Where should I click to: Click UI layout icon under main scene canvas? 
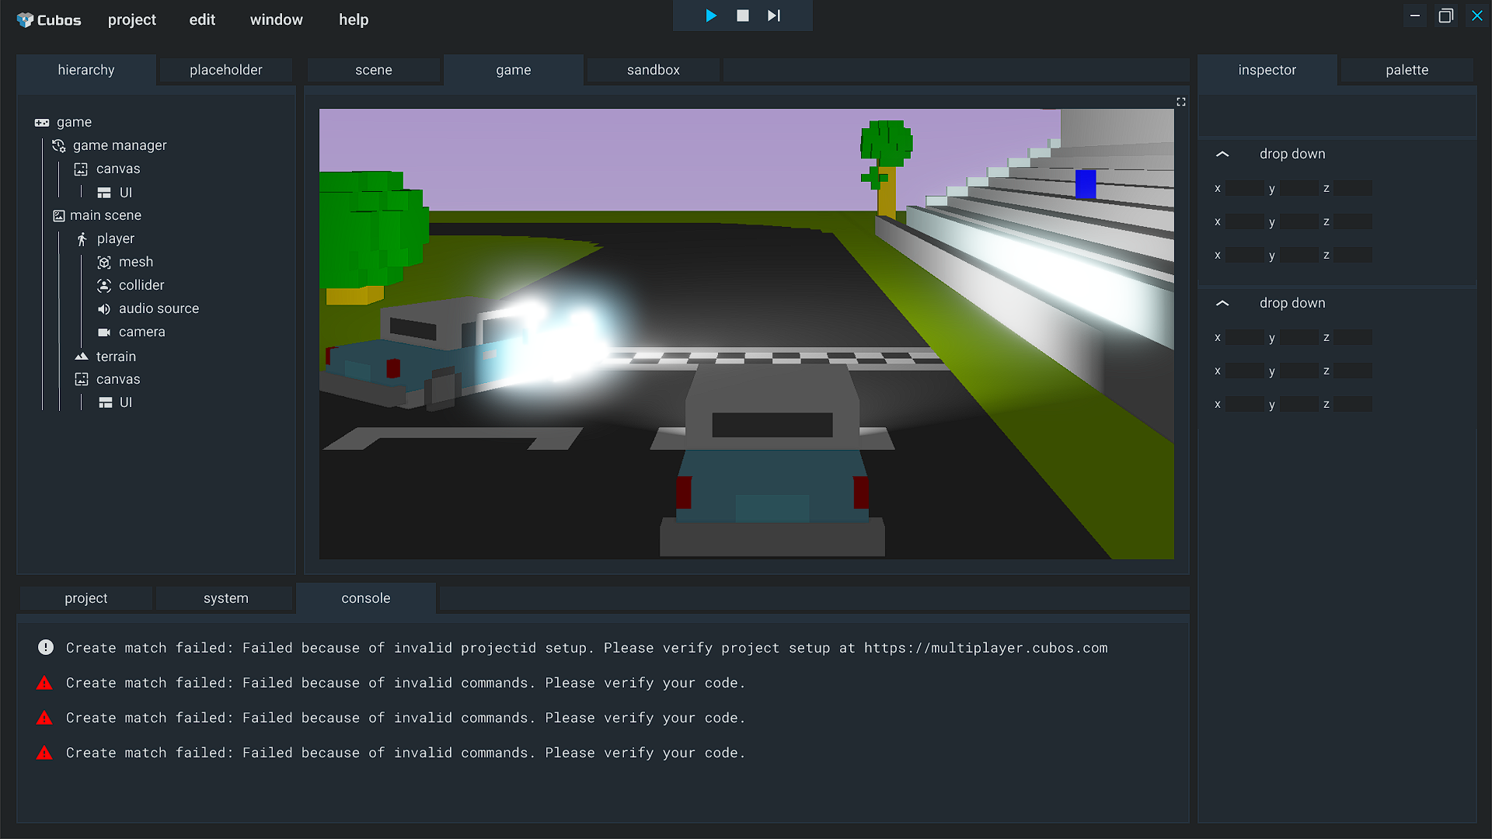105,402
